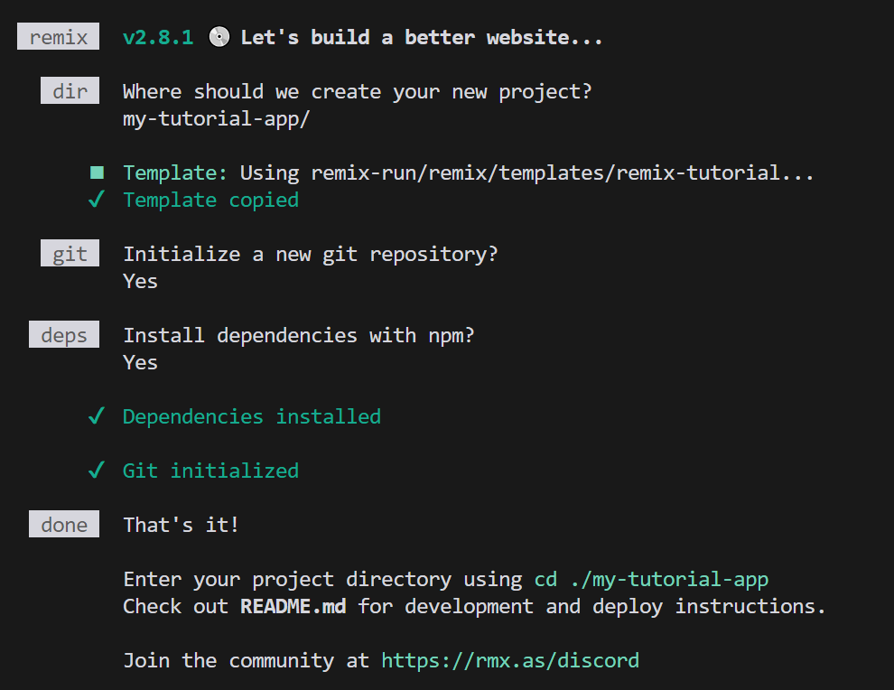
Task: Click the "Dependencies installed" text
Action: click(x=252, y=417)
